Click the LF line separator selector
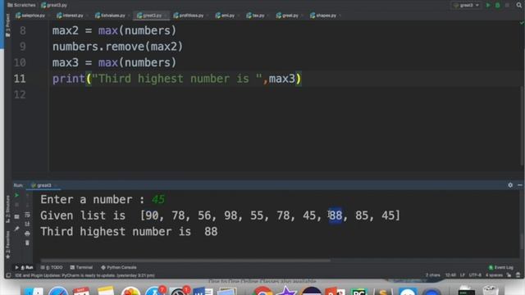Image resolution: width=525 pixels, height=295 pixels. 463,275
